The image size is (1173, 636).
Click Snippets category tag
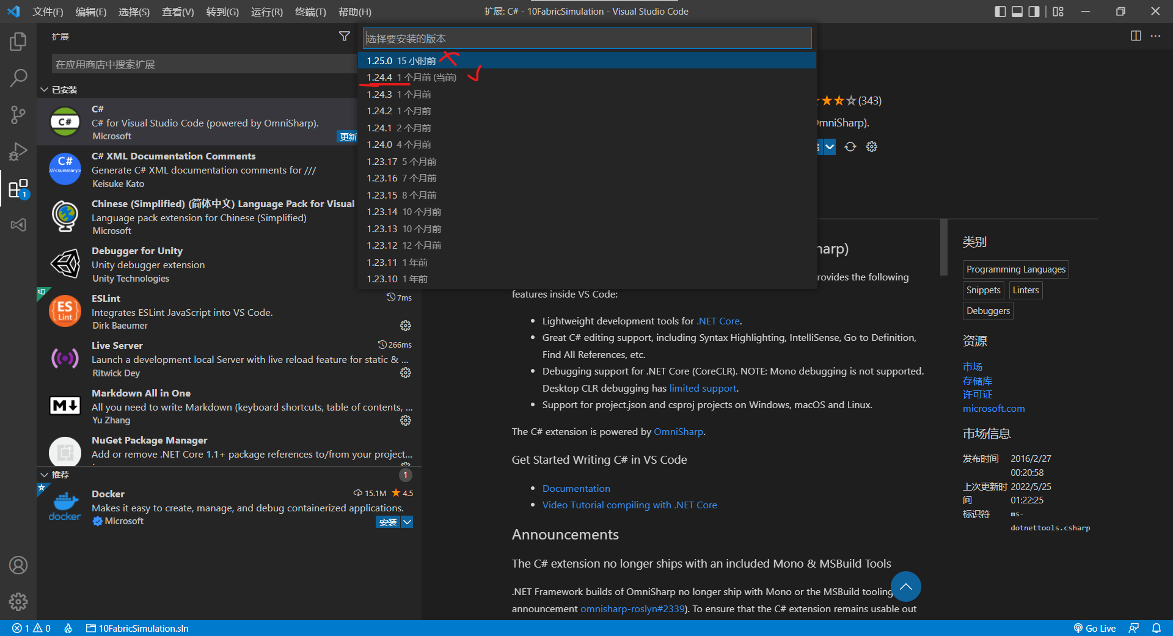pyautogui.click(x=983, y=290)
